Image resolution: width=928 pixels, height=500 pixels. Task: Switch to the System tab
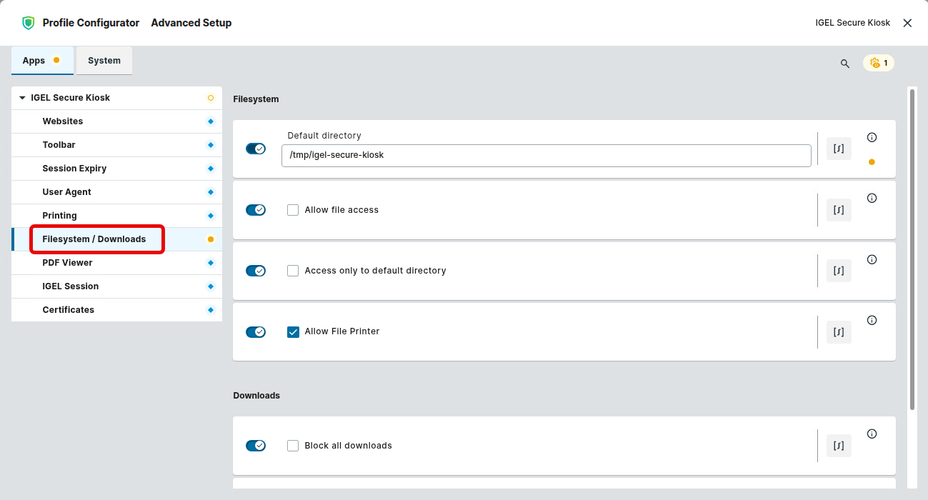coord(104,61)
